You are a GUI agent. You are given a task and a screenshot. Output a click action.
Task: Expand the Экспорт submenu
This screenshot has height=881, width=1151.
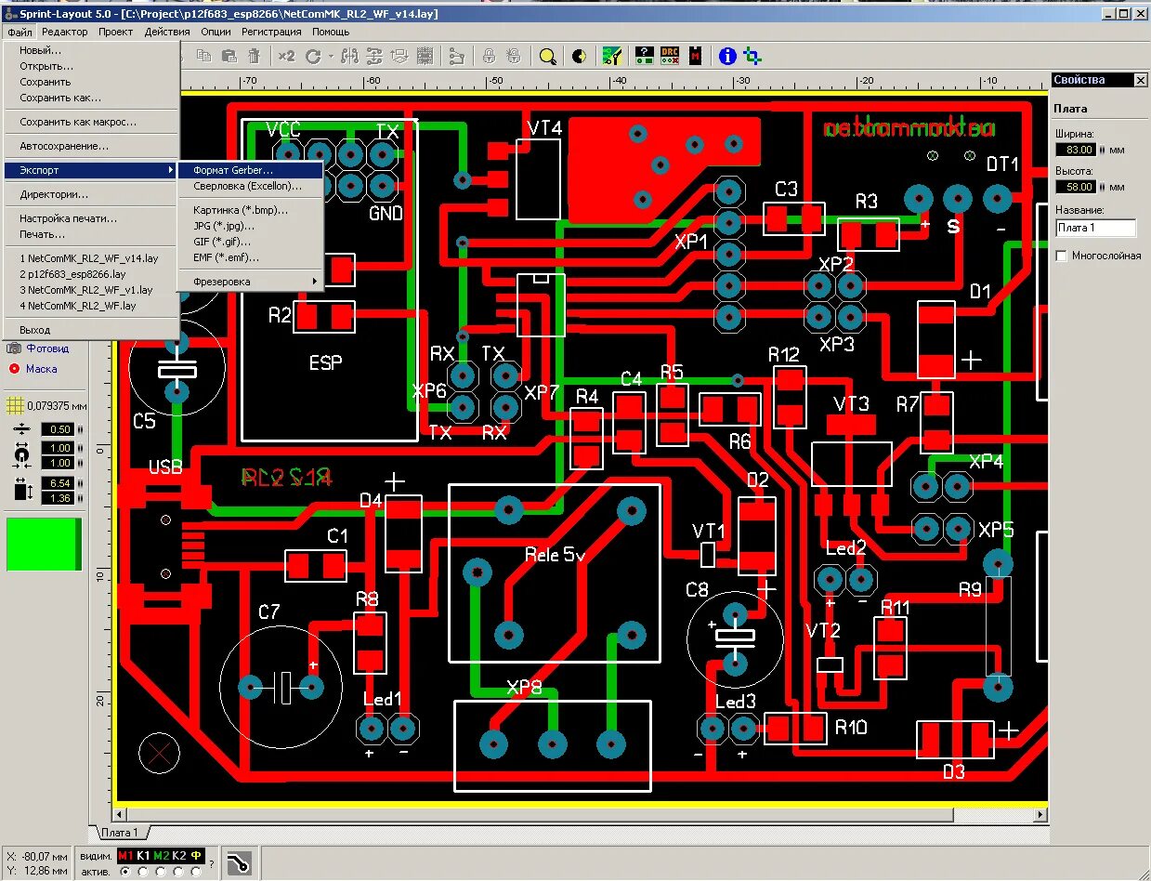90,170
